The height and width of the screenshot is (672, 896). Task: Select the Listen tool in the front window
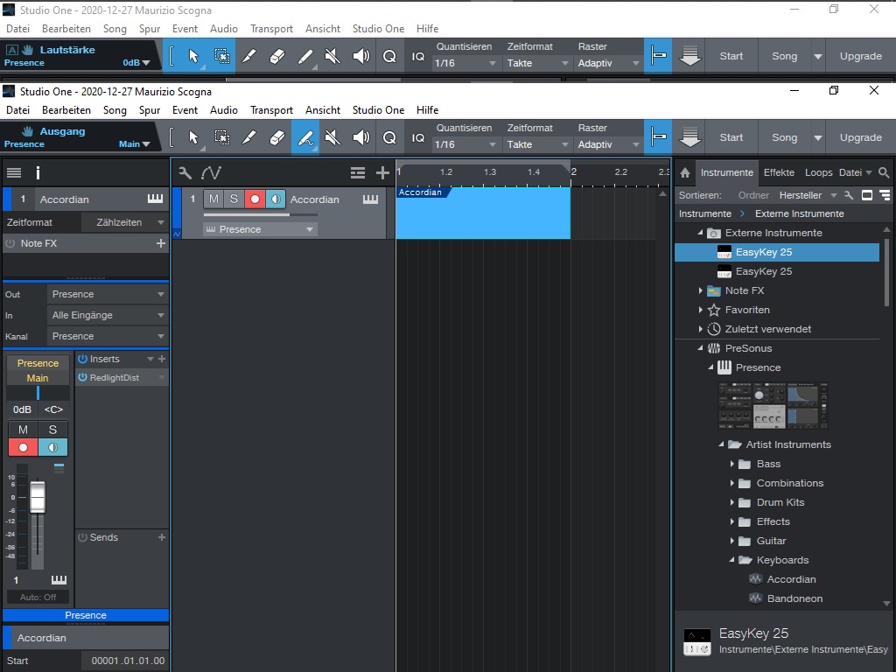(x=360, y=137)
